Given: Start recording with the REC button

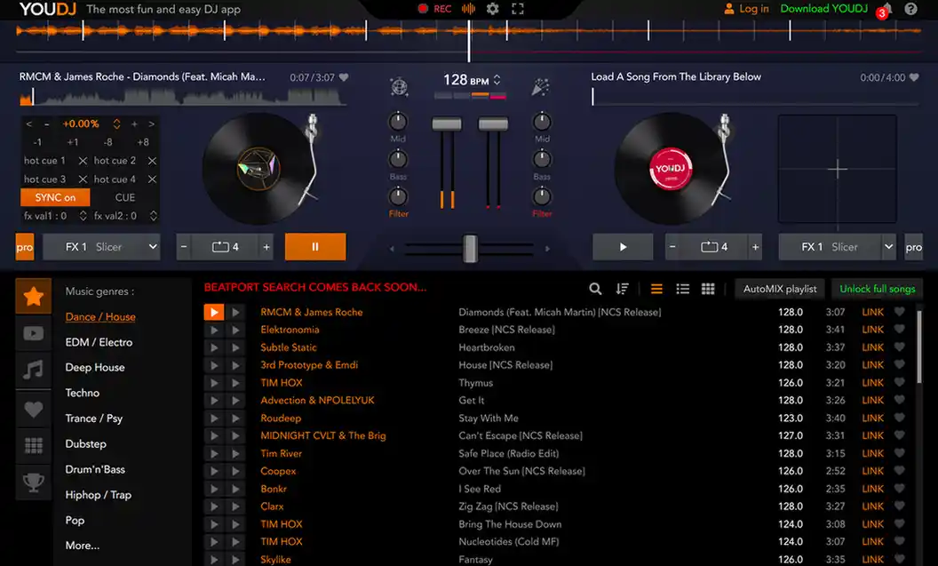Looking at the screenshot, I should [x=434, y=8].
